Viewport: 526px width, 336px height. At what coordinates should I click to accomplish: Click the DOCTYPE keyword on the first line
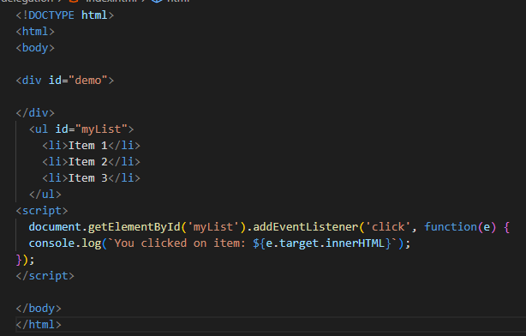click(51, 15)
